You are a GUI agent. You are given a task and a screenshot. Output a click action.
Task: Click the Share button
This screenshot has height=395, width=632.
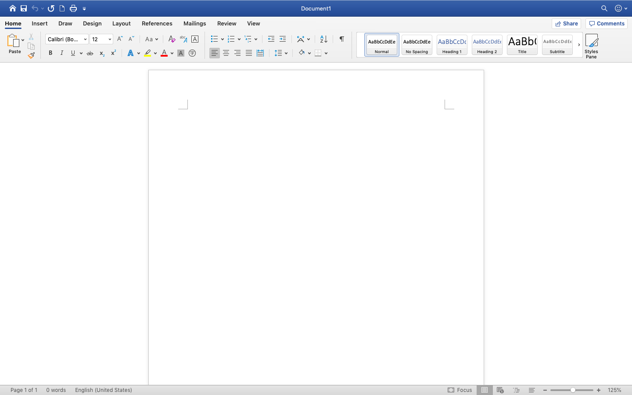click(566, 23)
